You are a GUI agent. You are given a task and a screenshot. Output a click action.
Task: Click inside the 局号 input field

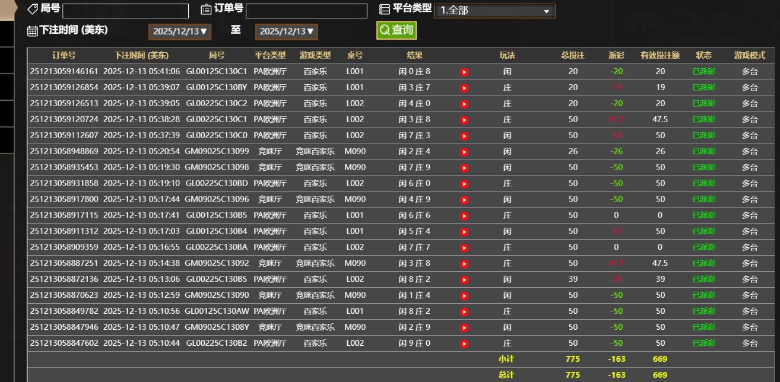pyautogui.click(x=125, y=11)
